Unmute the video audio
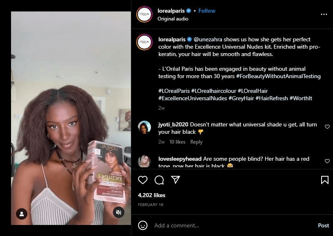 [119, 212]
